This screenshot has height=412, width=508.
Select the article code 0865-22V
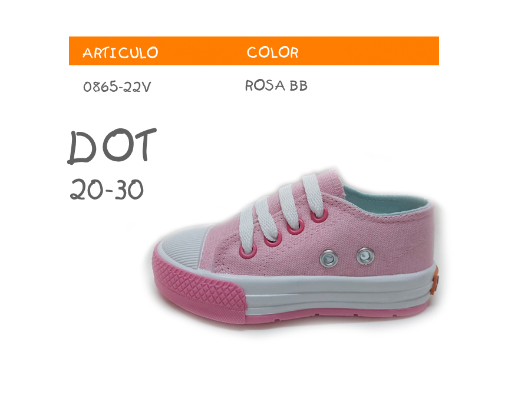117,87
